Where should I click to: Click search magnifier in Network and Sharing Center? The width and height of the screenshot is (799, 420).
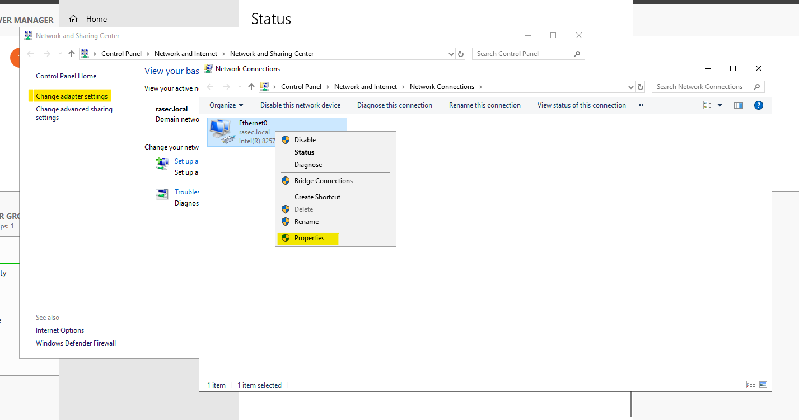[577, 54]
